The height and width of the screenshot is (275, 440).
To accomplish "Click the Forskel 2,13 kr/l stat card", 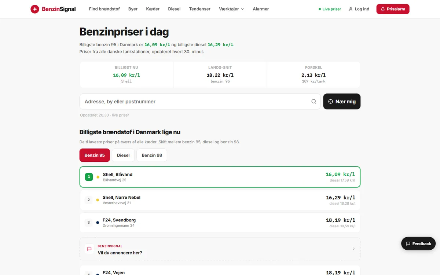I will 313,75.
